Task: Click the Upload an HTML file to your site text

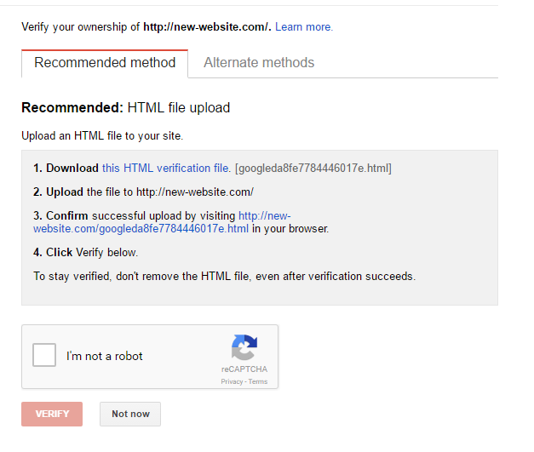Action: [x=102, y=136]
